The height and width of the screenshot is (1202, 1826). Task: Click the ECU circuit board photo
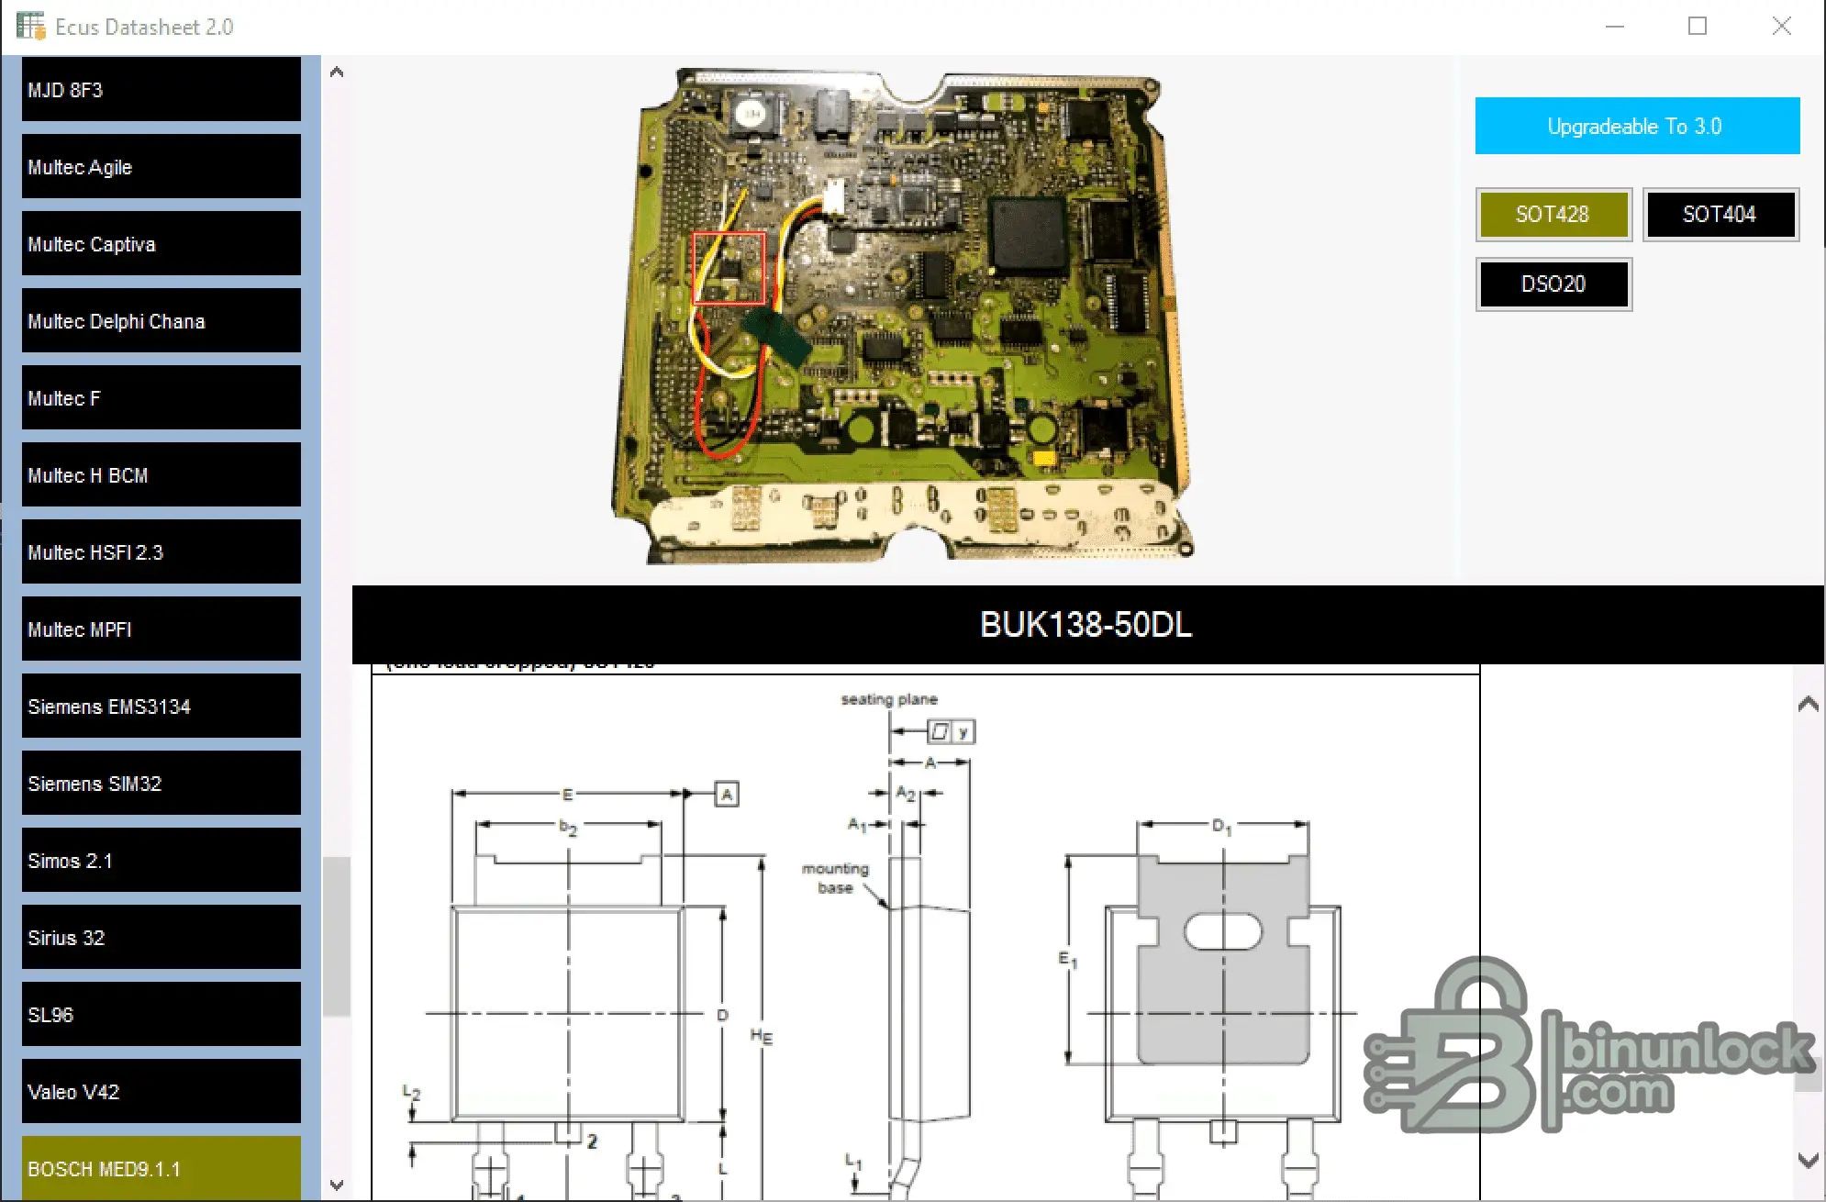click(x=903, y=315)
